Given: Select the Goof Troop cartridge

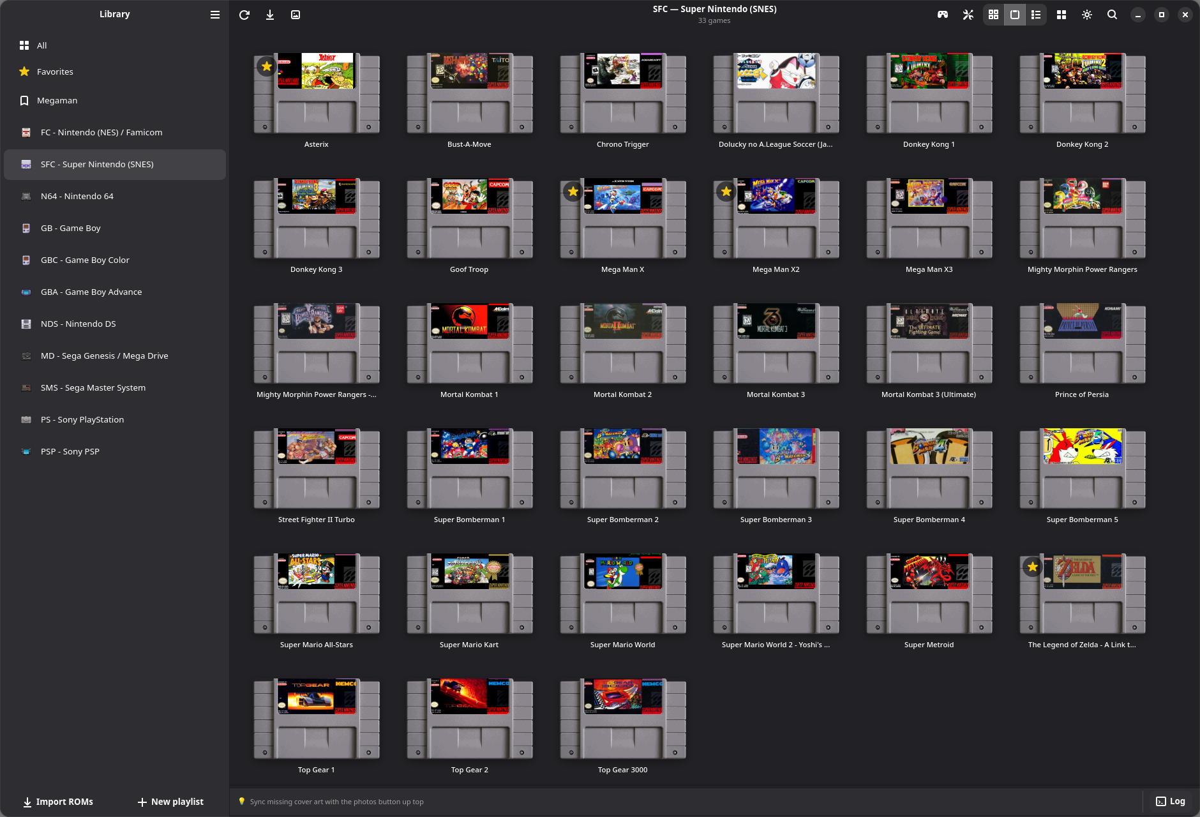Looking at the screenshot, I should (x=470, y=218).
